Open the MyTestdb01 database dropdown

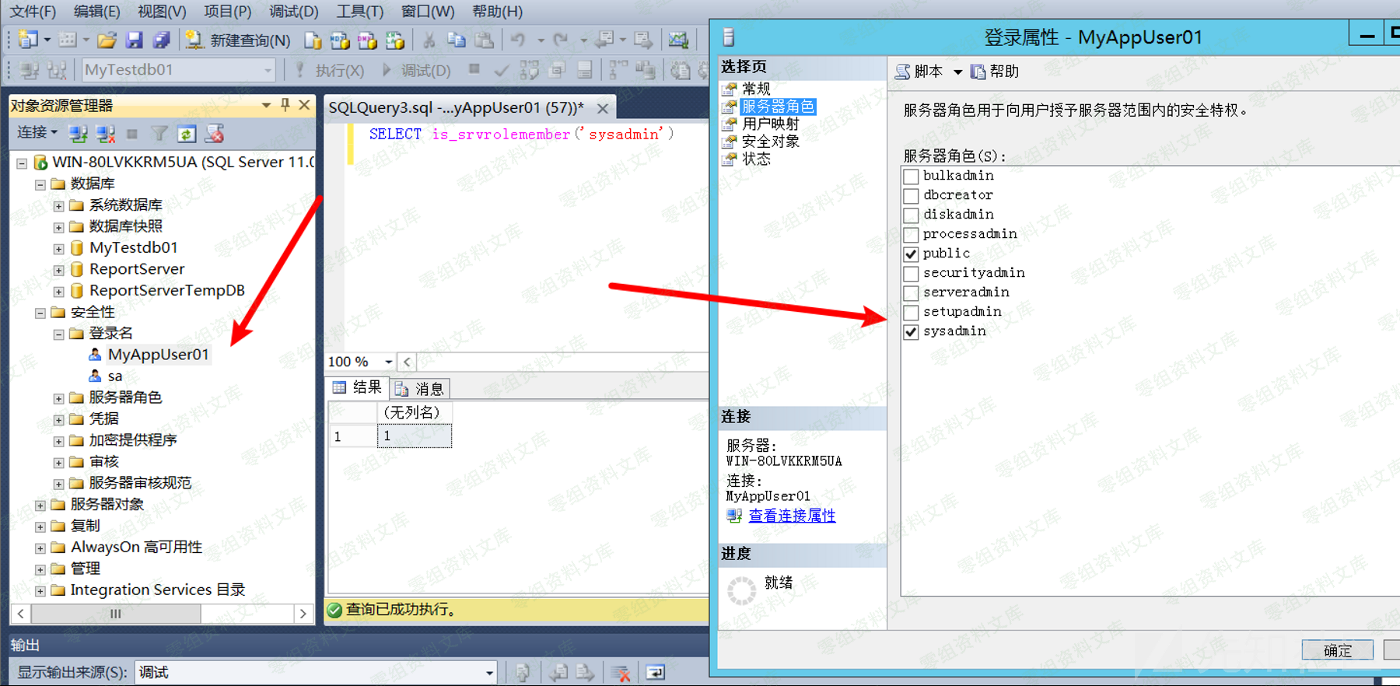[x=268, y=70]
